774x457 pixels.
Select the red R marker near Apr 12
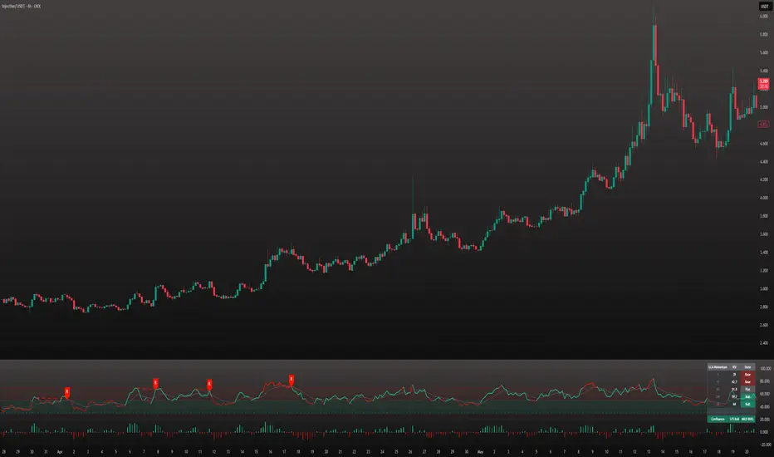[x=209, y=384]
